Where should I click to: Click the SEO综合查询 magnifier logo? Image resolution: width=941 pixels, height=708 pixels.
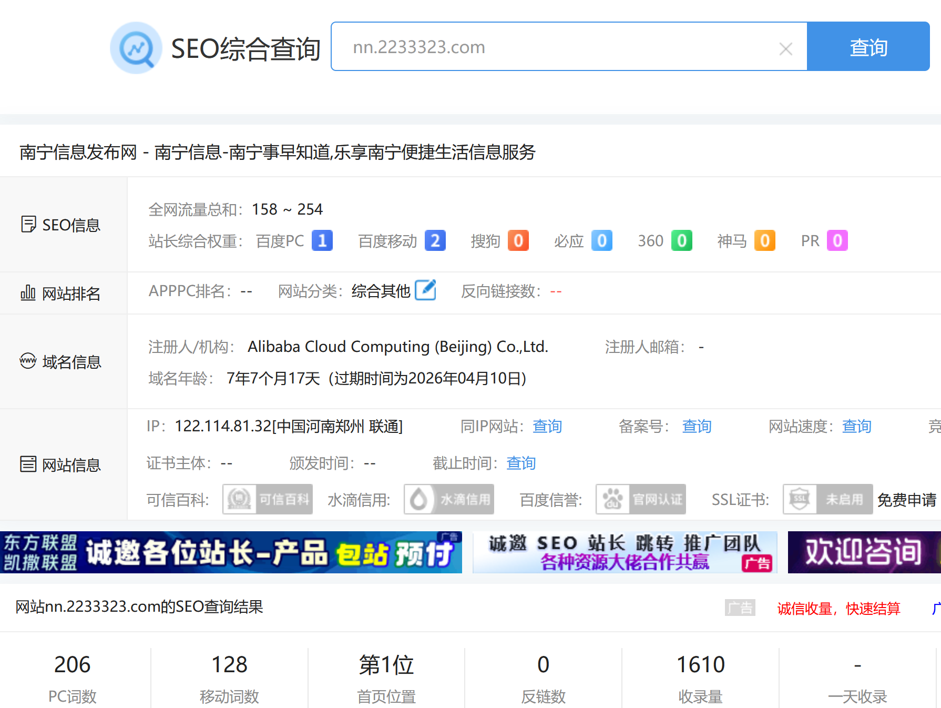136,48
